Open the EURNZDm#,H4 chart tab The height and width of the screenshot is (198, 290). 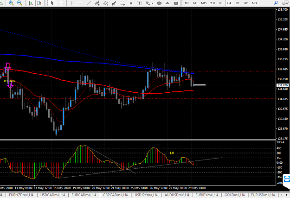click(21, 195)
